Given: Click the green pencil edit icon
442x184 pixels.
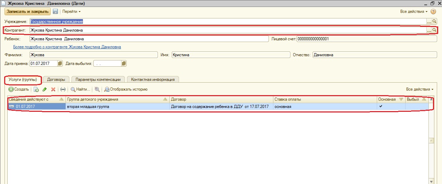Looking at the screenshot, I should click(x=45, y=89).
